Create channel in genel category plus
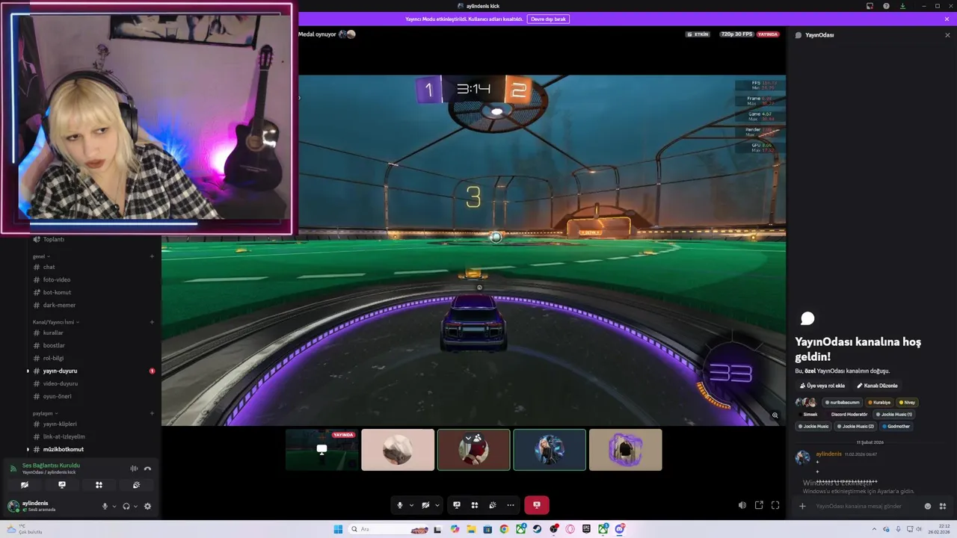The image size is (957, 538). (x=152, y=256)
